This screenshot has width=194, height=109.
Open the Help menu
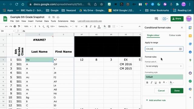pos(72,21)
